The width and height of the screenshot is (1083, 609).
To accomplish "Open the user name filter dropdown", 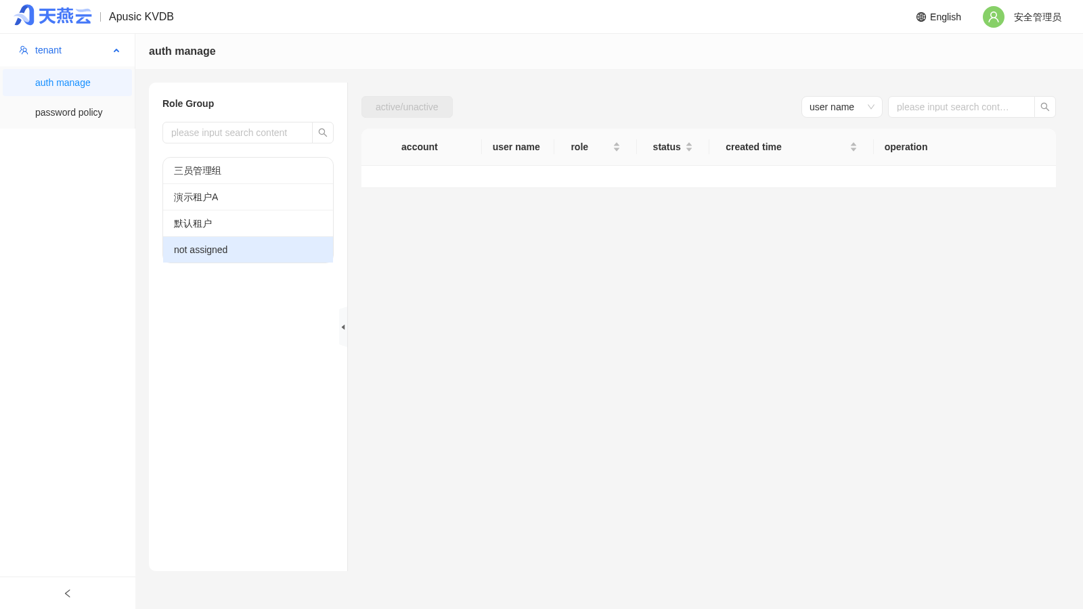I will [x=842, y=107].
